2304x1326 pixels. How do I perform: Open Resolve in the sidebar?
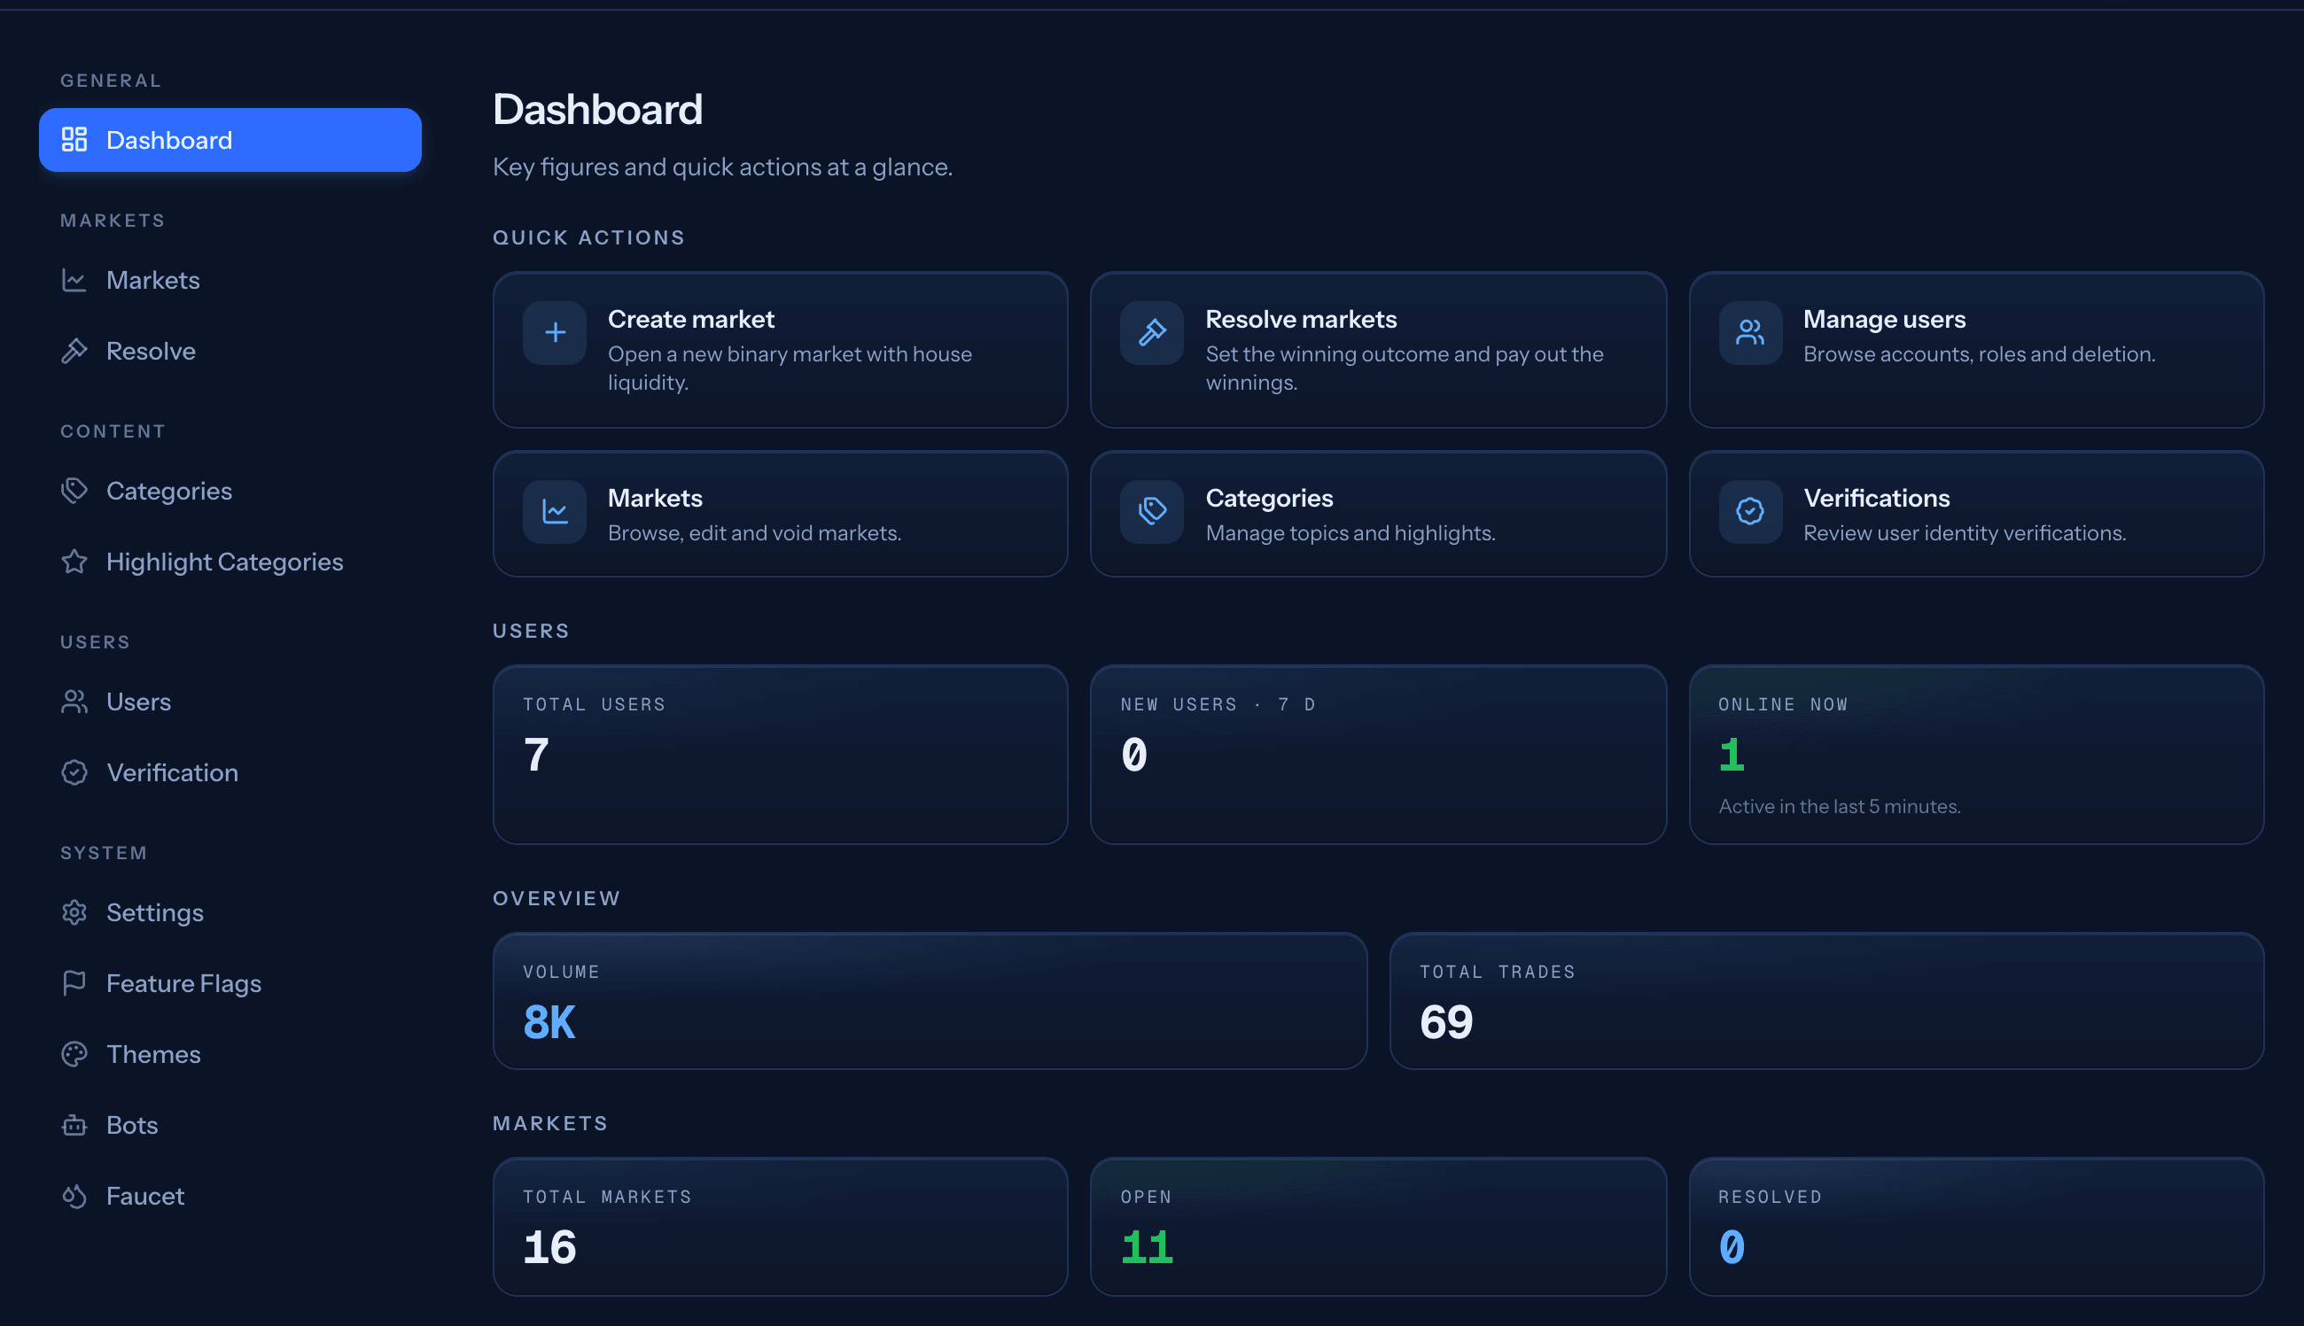230,351
